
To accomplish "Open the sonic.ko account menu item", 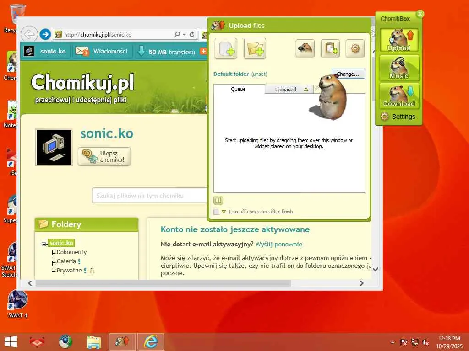I will (x=45, y=51).
